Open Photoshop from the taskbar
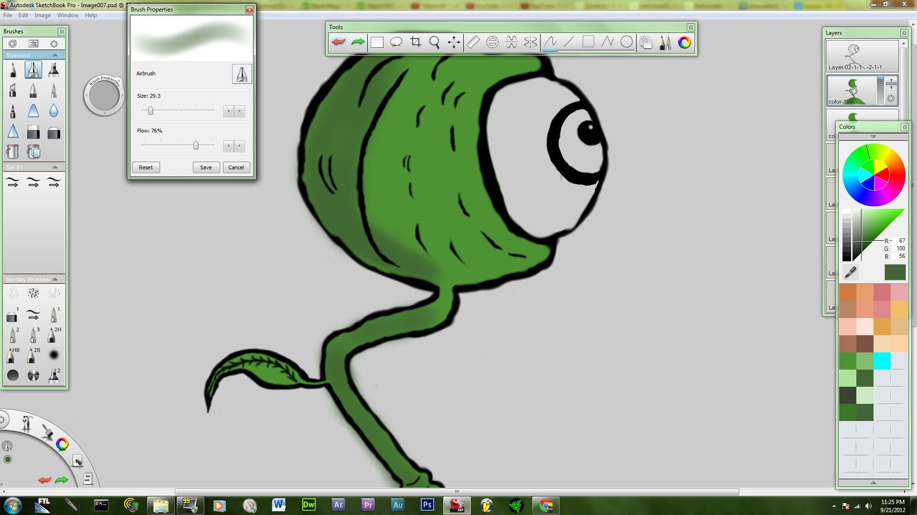The height and width of the screenshot is (515, 917). pyautogui.click(x=427, y=505)
